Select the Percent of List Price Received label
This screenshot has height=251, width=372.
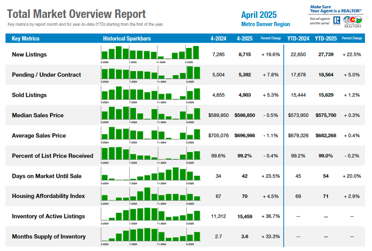coord(52,156)
